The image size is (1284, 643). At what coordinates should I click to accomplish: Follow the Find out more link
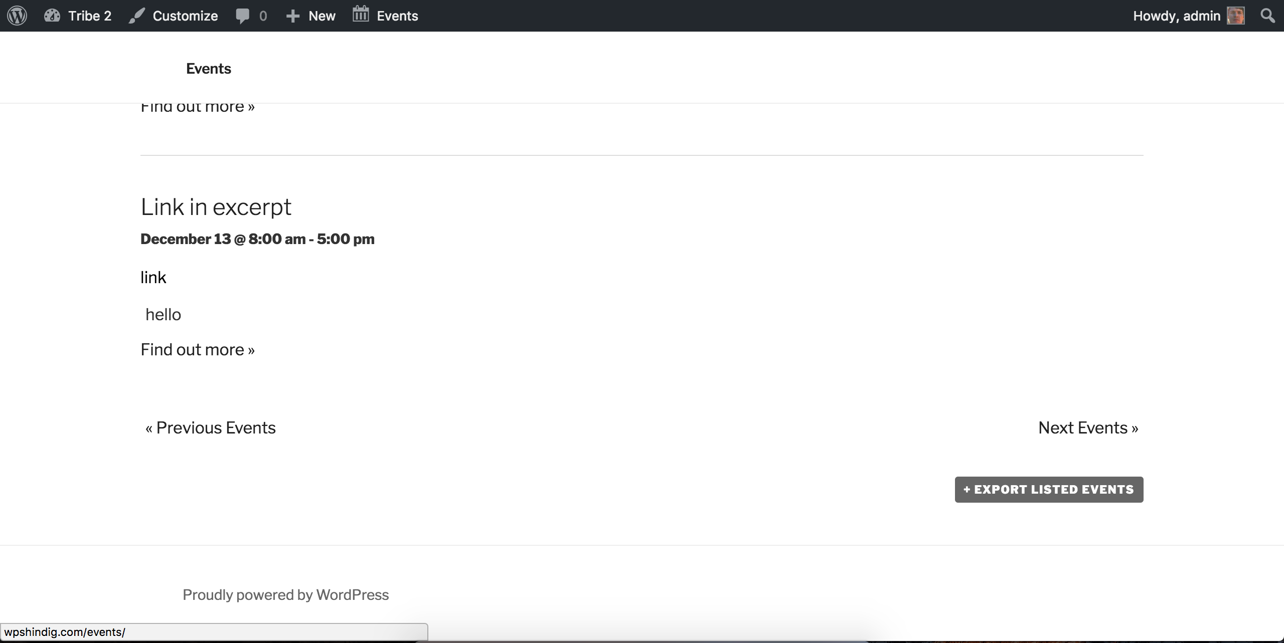coord(197,349)
